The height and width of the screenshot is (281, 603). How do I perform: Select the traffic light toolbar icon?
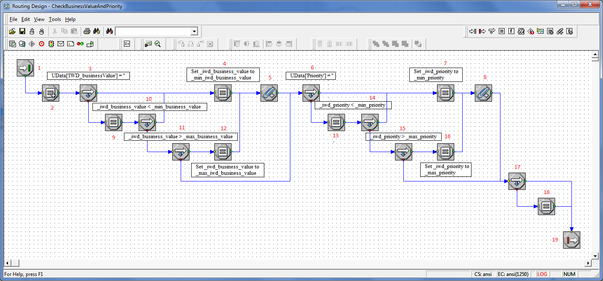click(x=51, y=44)
